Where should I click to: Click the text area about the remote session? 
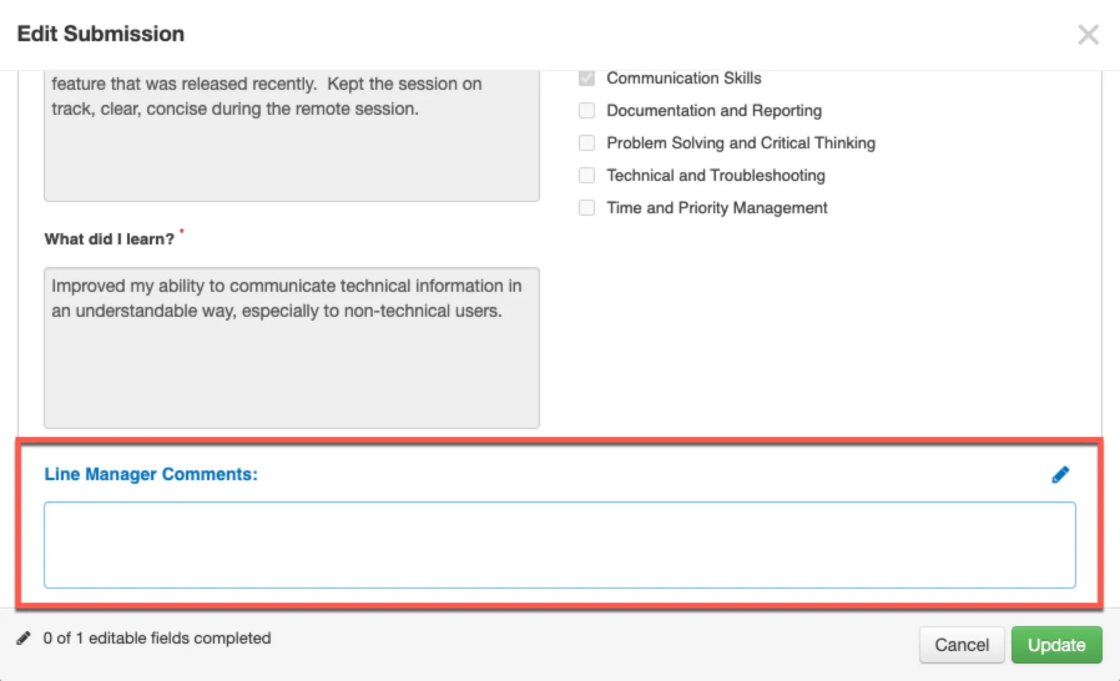291,136
